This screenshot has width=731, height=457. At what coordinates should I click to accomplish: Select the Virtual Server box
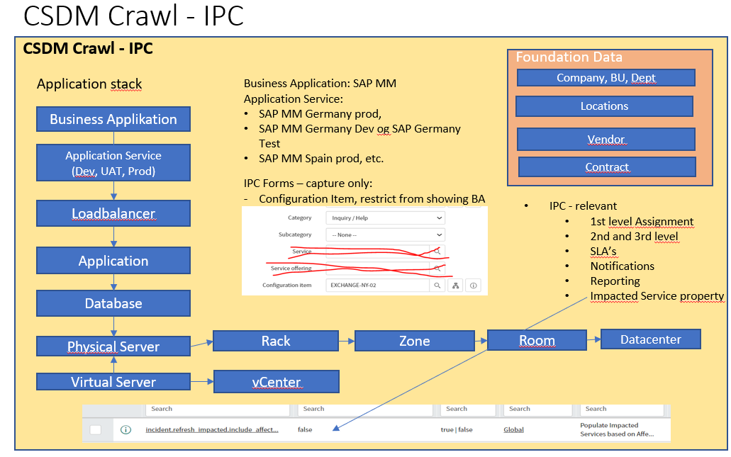tap(113, 381)
